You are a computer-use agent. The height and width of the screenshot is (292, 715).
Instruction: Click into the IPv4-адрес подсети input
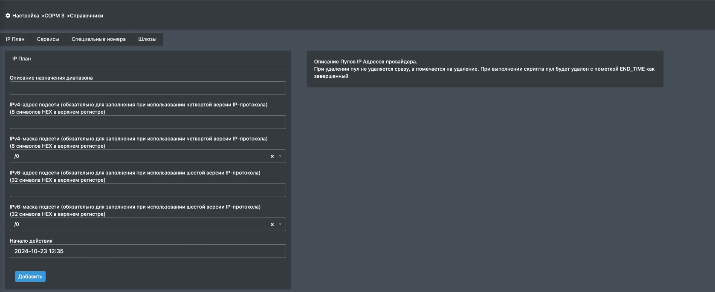148,122
